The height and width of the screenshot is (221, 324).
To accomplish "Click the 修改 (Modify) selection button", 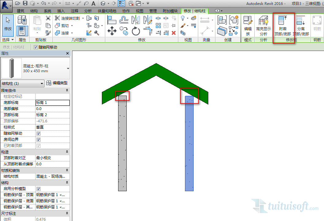I will 8,25.
